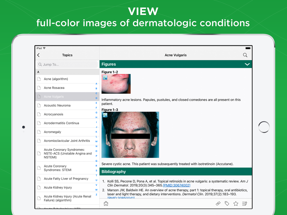The width and height of the screenshot is (287, 215).
Task: Open Acrocyanosis topic
Action: 67,114
